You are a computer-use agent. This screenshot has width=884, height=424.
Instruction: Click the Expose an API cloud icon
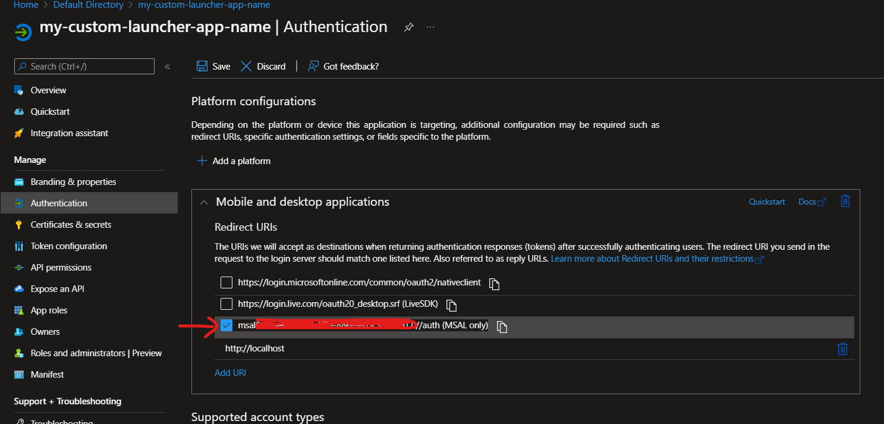pos(19,289)
